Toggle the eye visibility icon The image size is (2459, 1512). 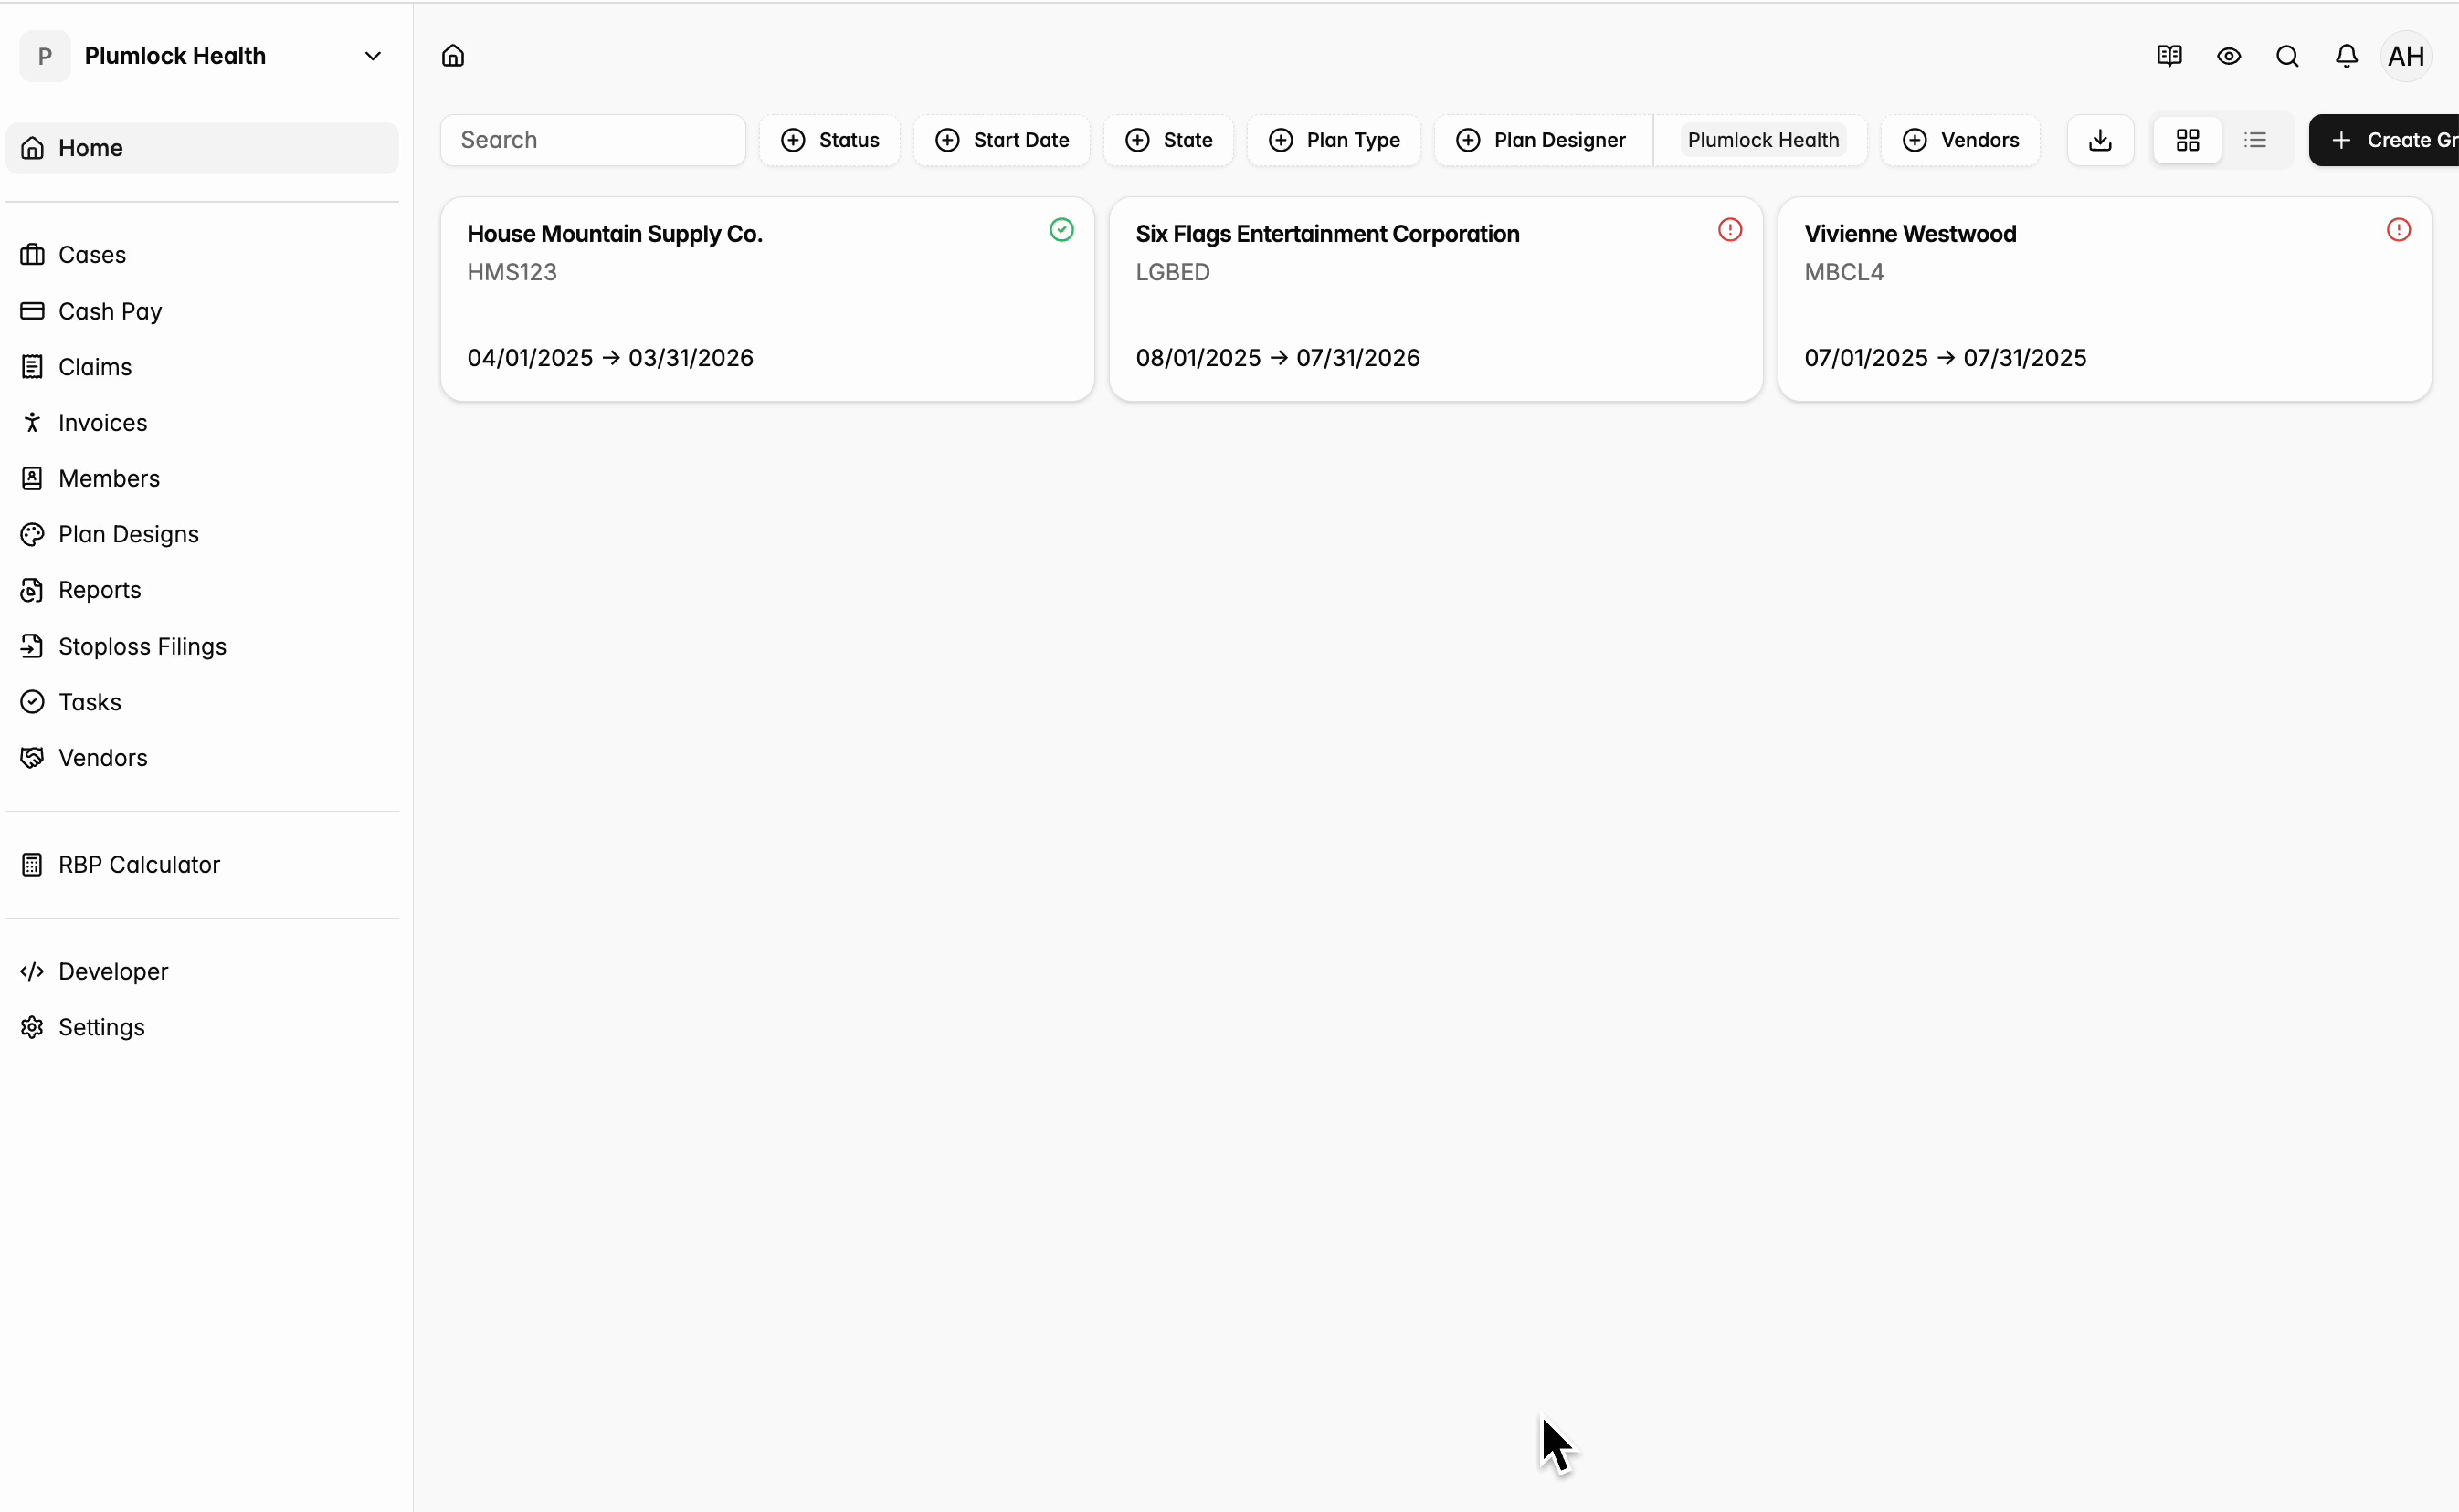[2228, 56]
